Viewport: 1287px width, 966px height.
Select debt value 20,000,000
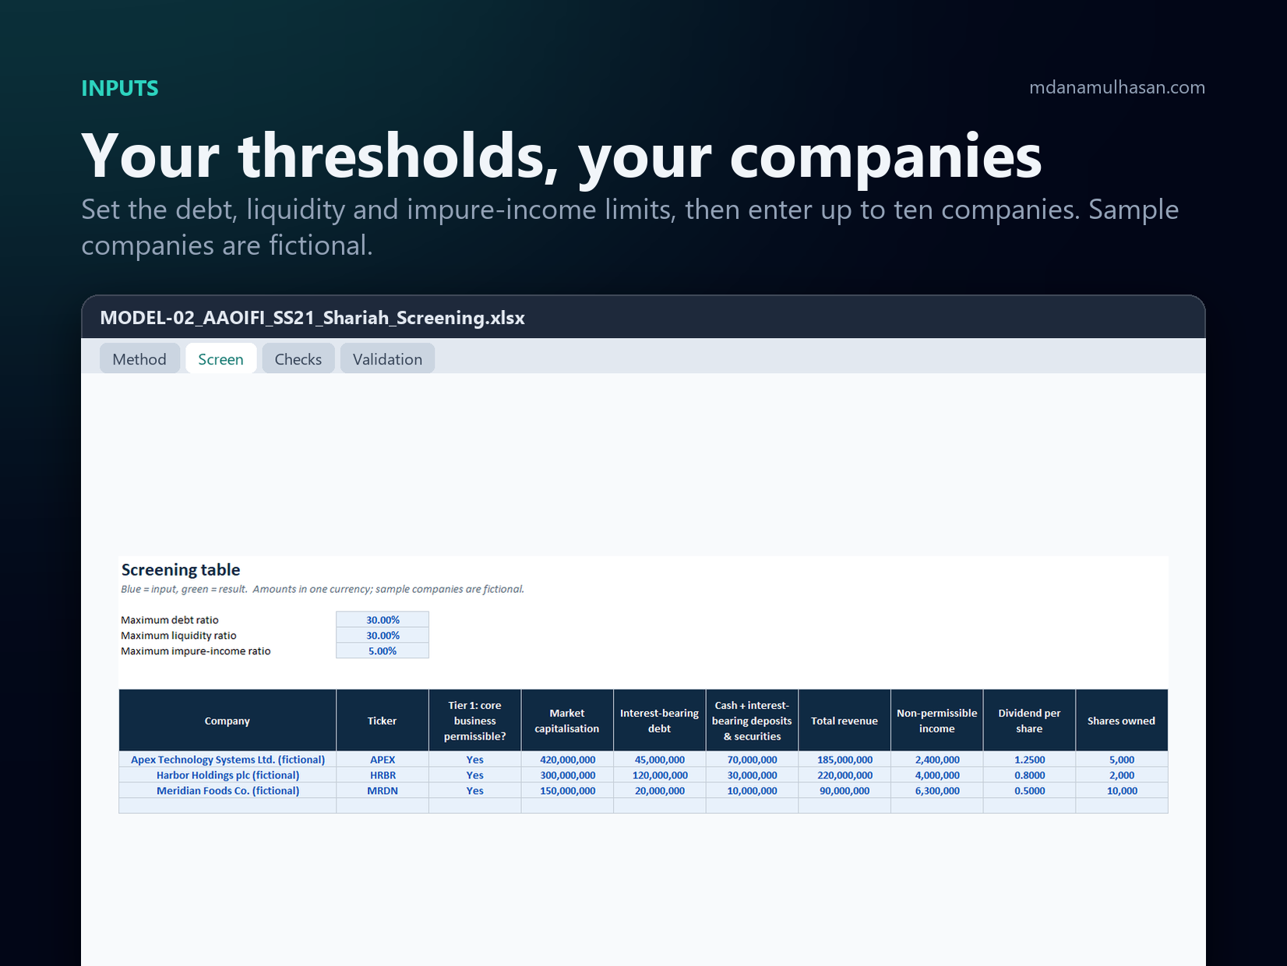click(x=660, y=791)
